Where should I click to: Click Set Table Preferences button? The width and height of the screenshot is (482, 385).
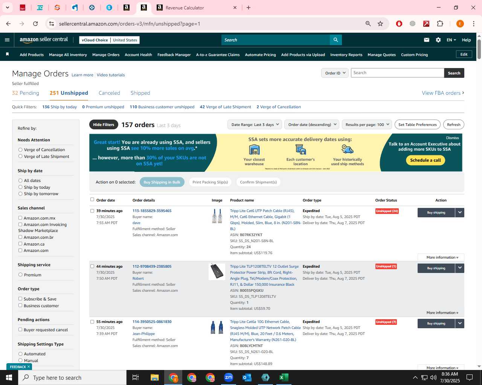[x=417, y=124]
